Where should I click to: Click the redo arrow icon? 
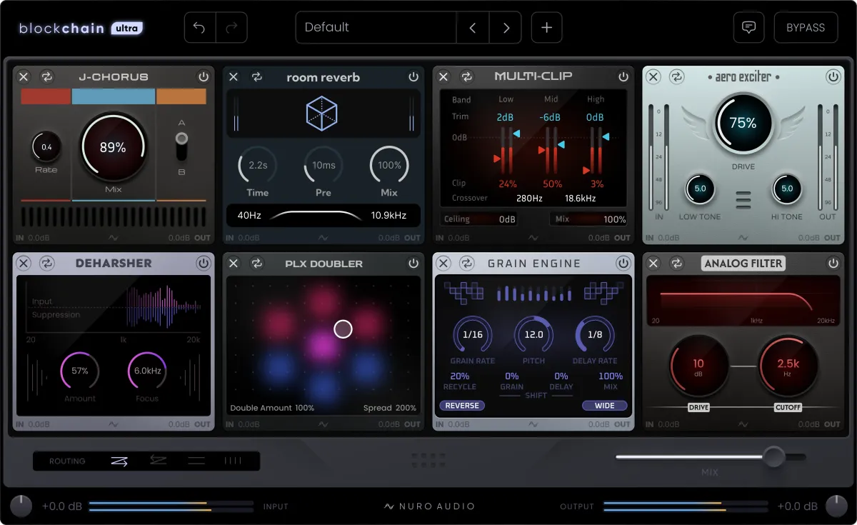[x=231, y=28]
